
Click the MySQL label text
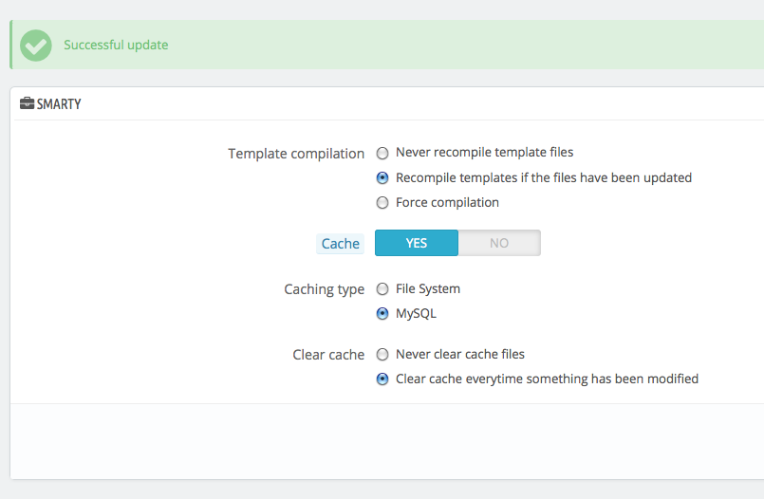point(416,313)
